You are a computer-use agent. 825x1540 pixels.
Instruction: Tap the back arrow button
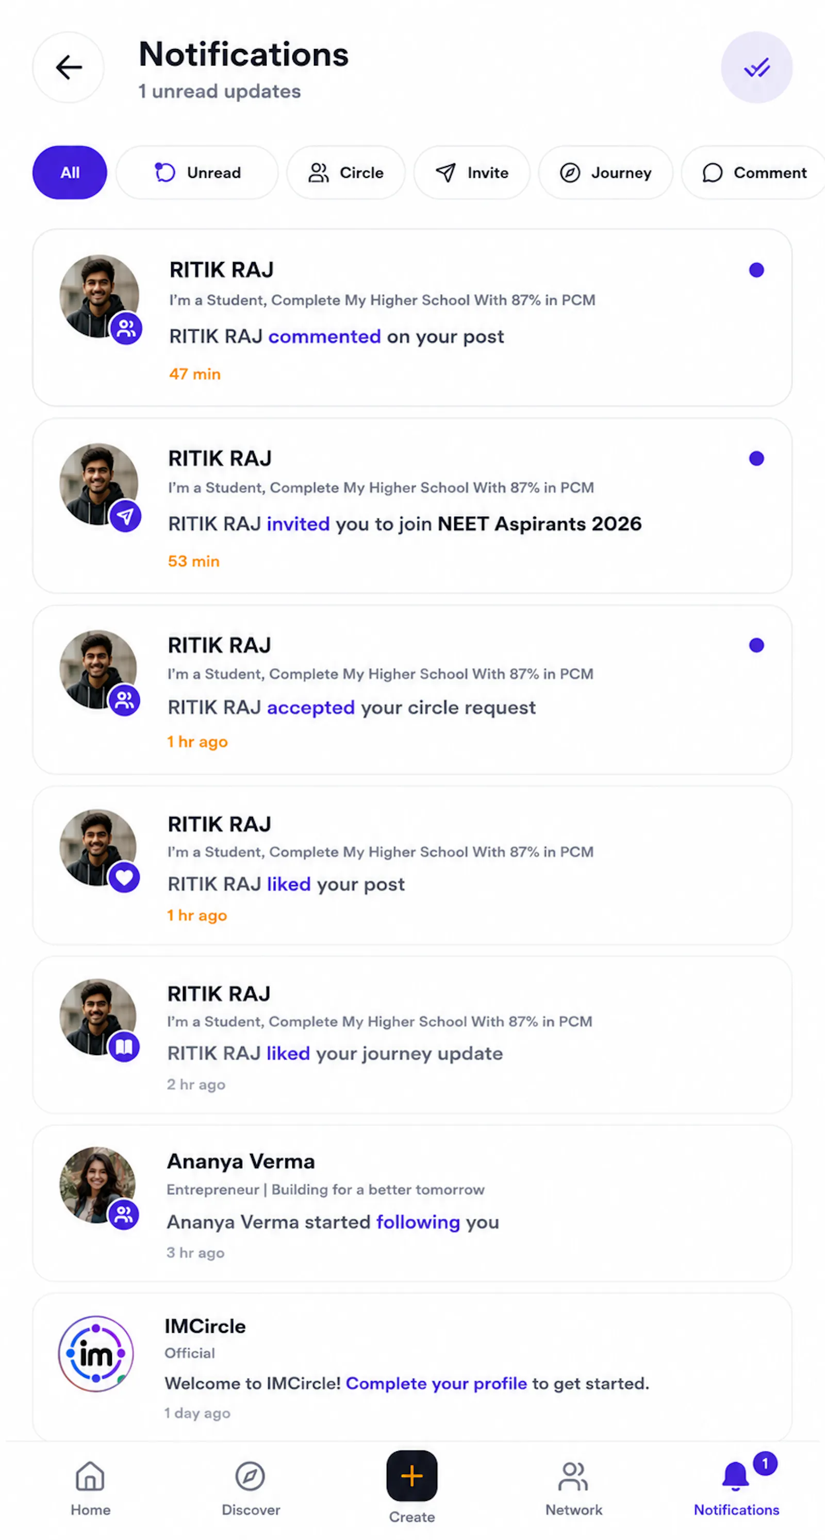(x=68, y=67)
